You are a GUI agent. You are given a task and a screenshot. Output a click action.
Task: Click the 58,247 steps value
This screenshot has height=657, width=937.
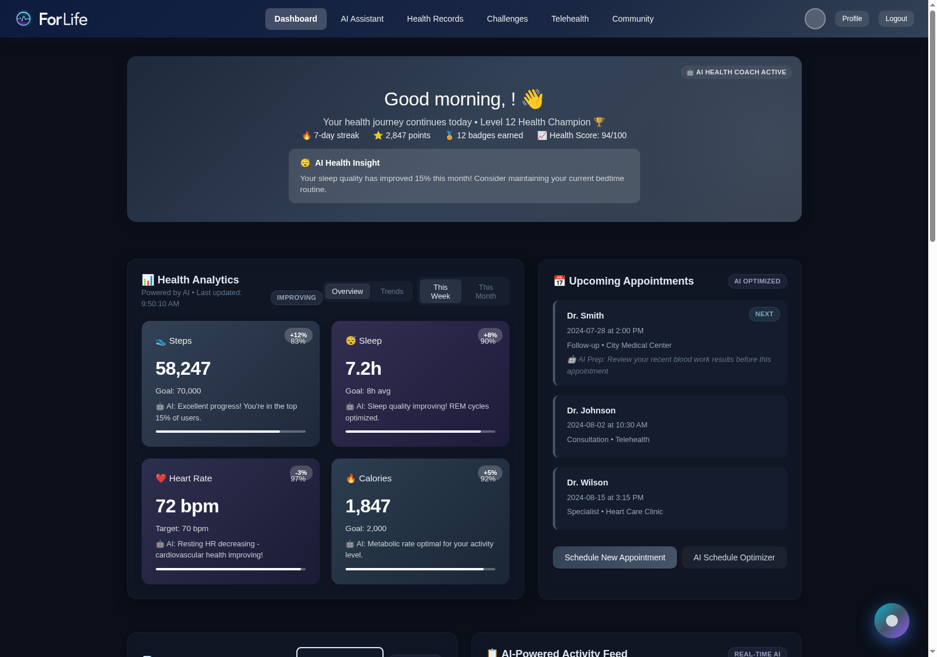(x=183, y=368)
